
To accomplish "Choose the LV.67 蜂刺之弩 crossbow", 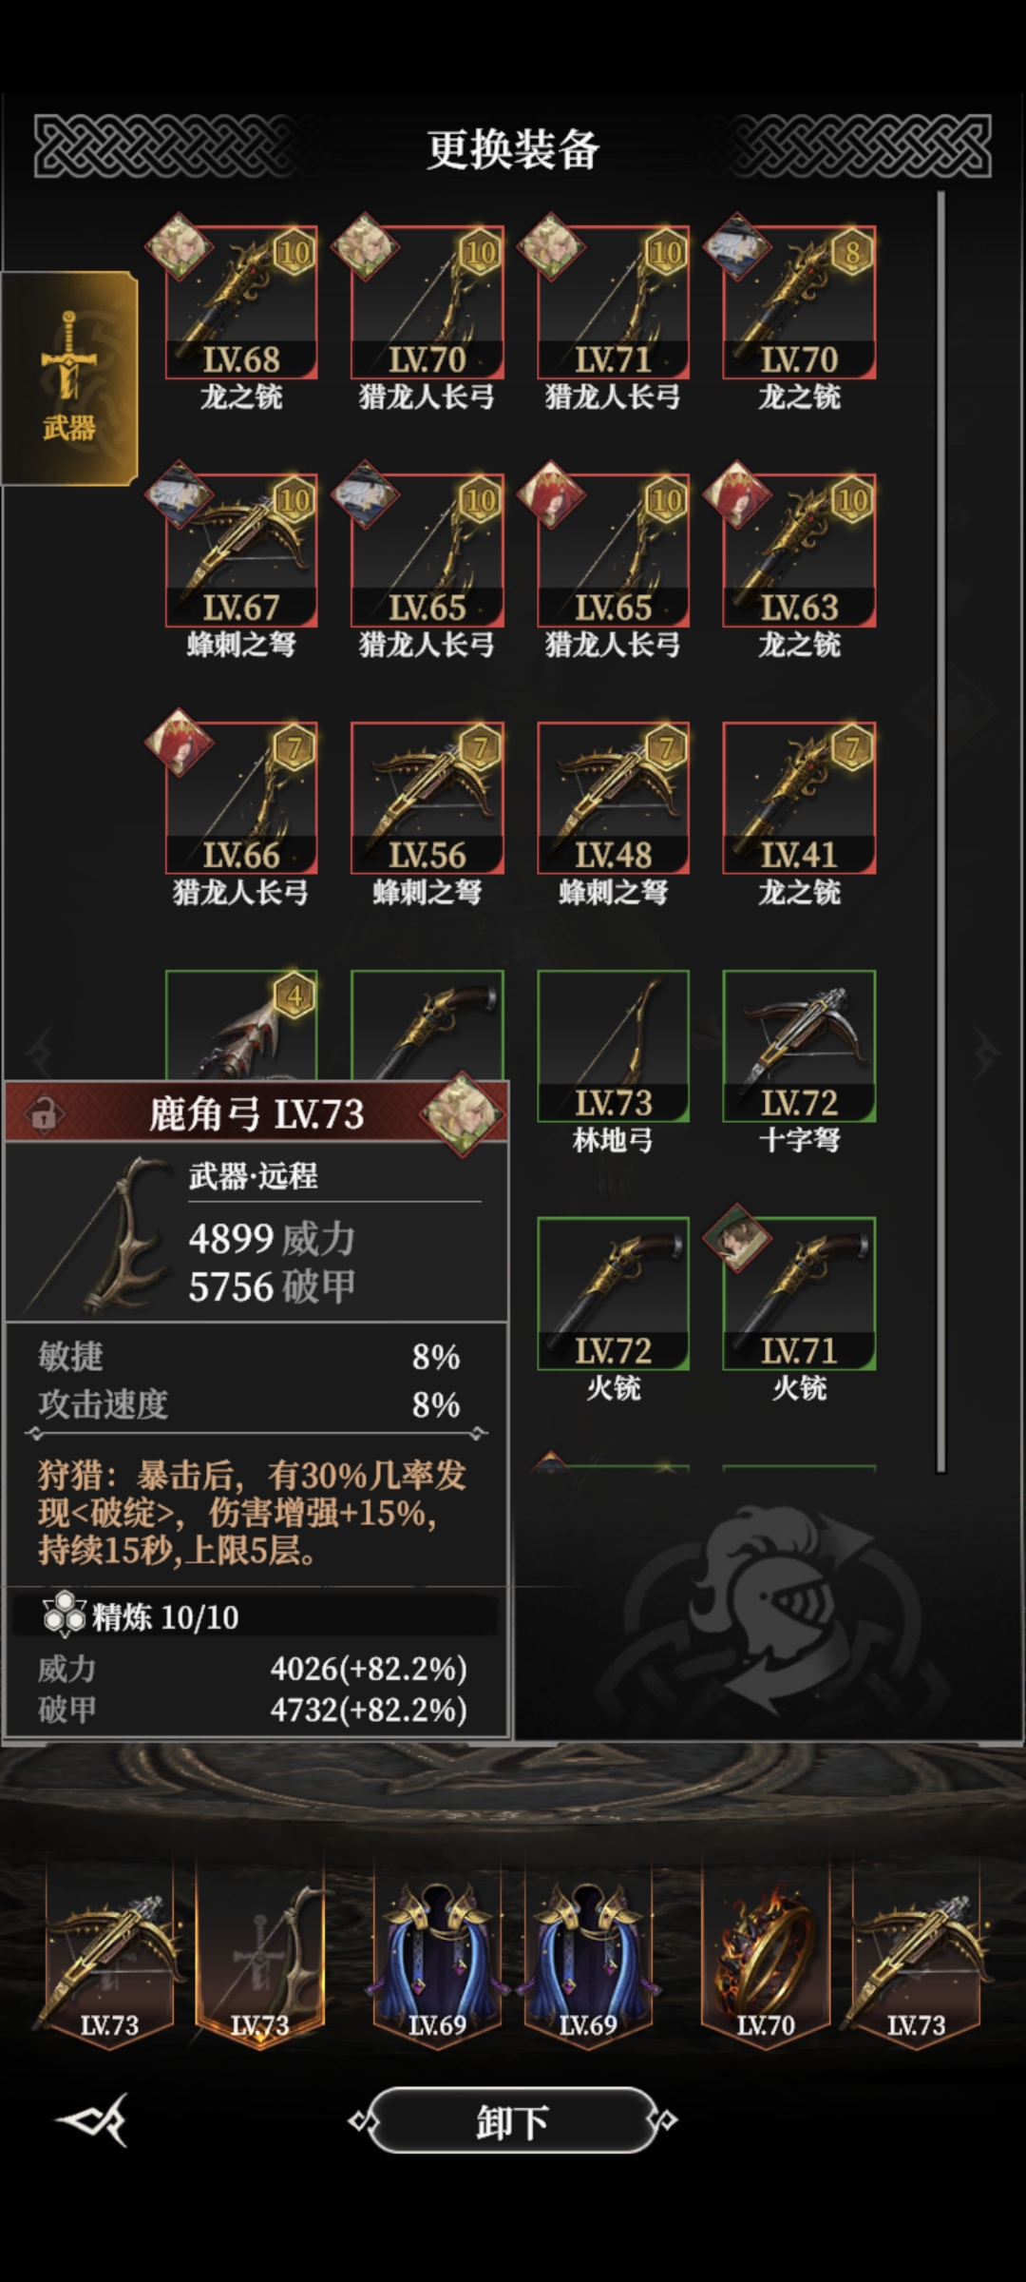I will pos(241,551).
